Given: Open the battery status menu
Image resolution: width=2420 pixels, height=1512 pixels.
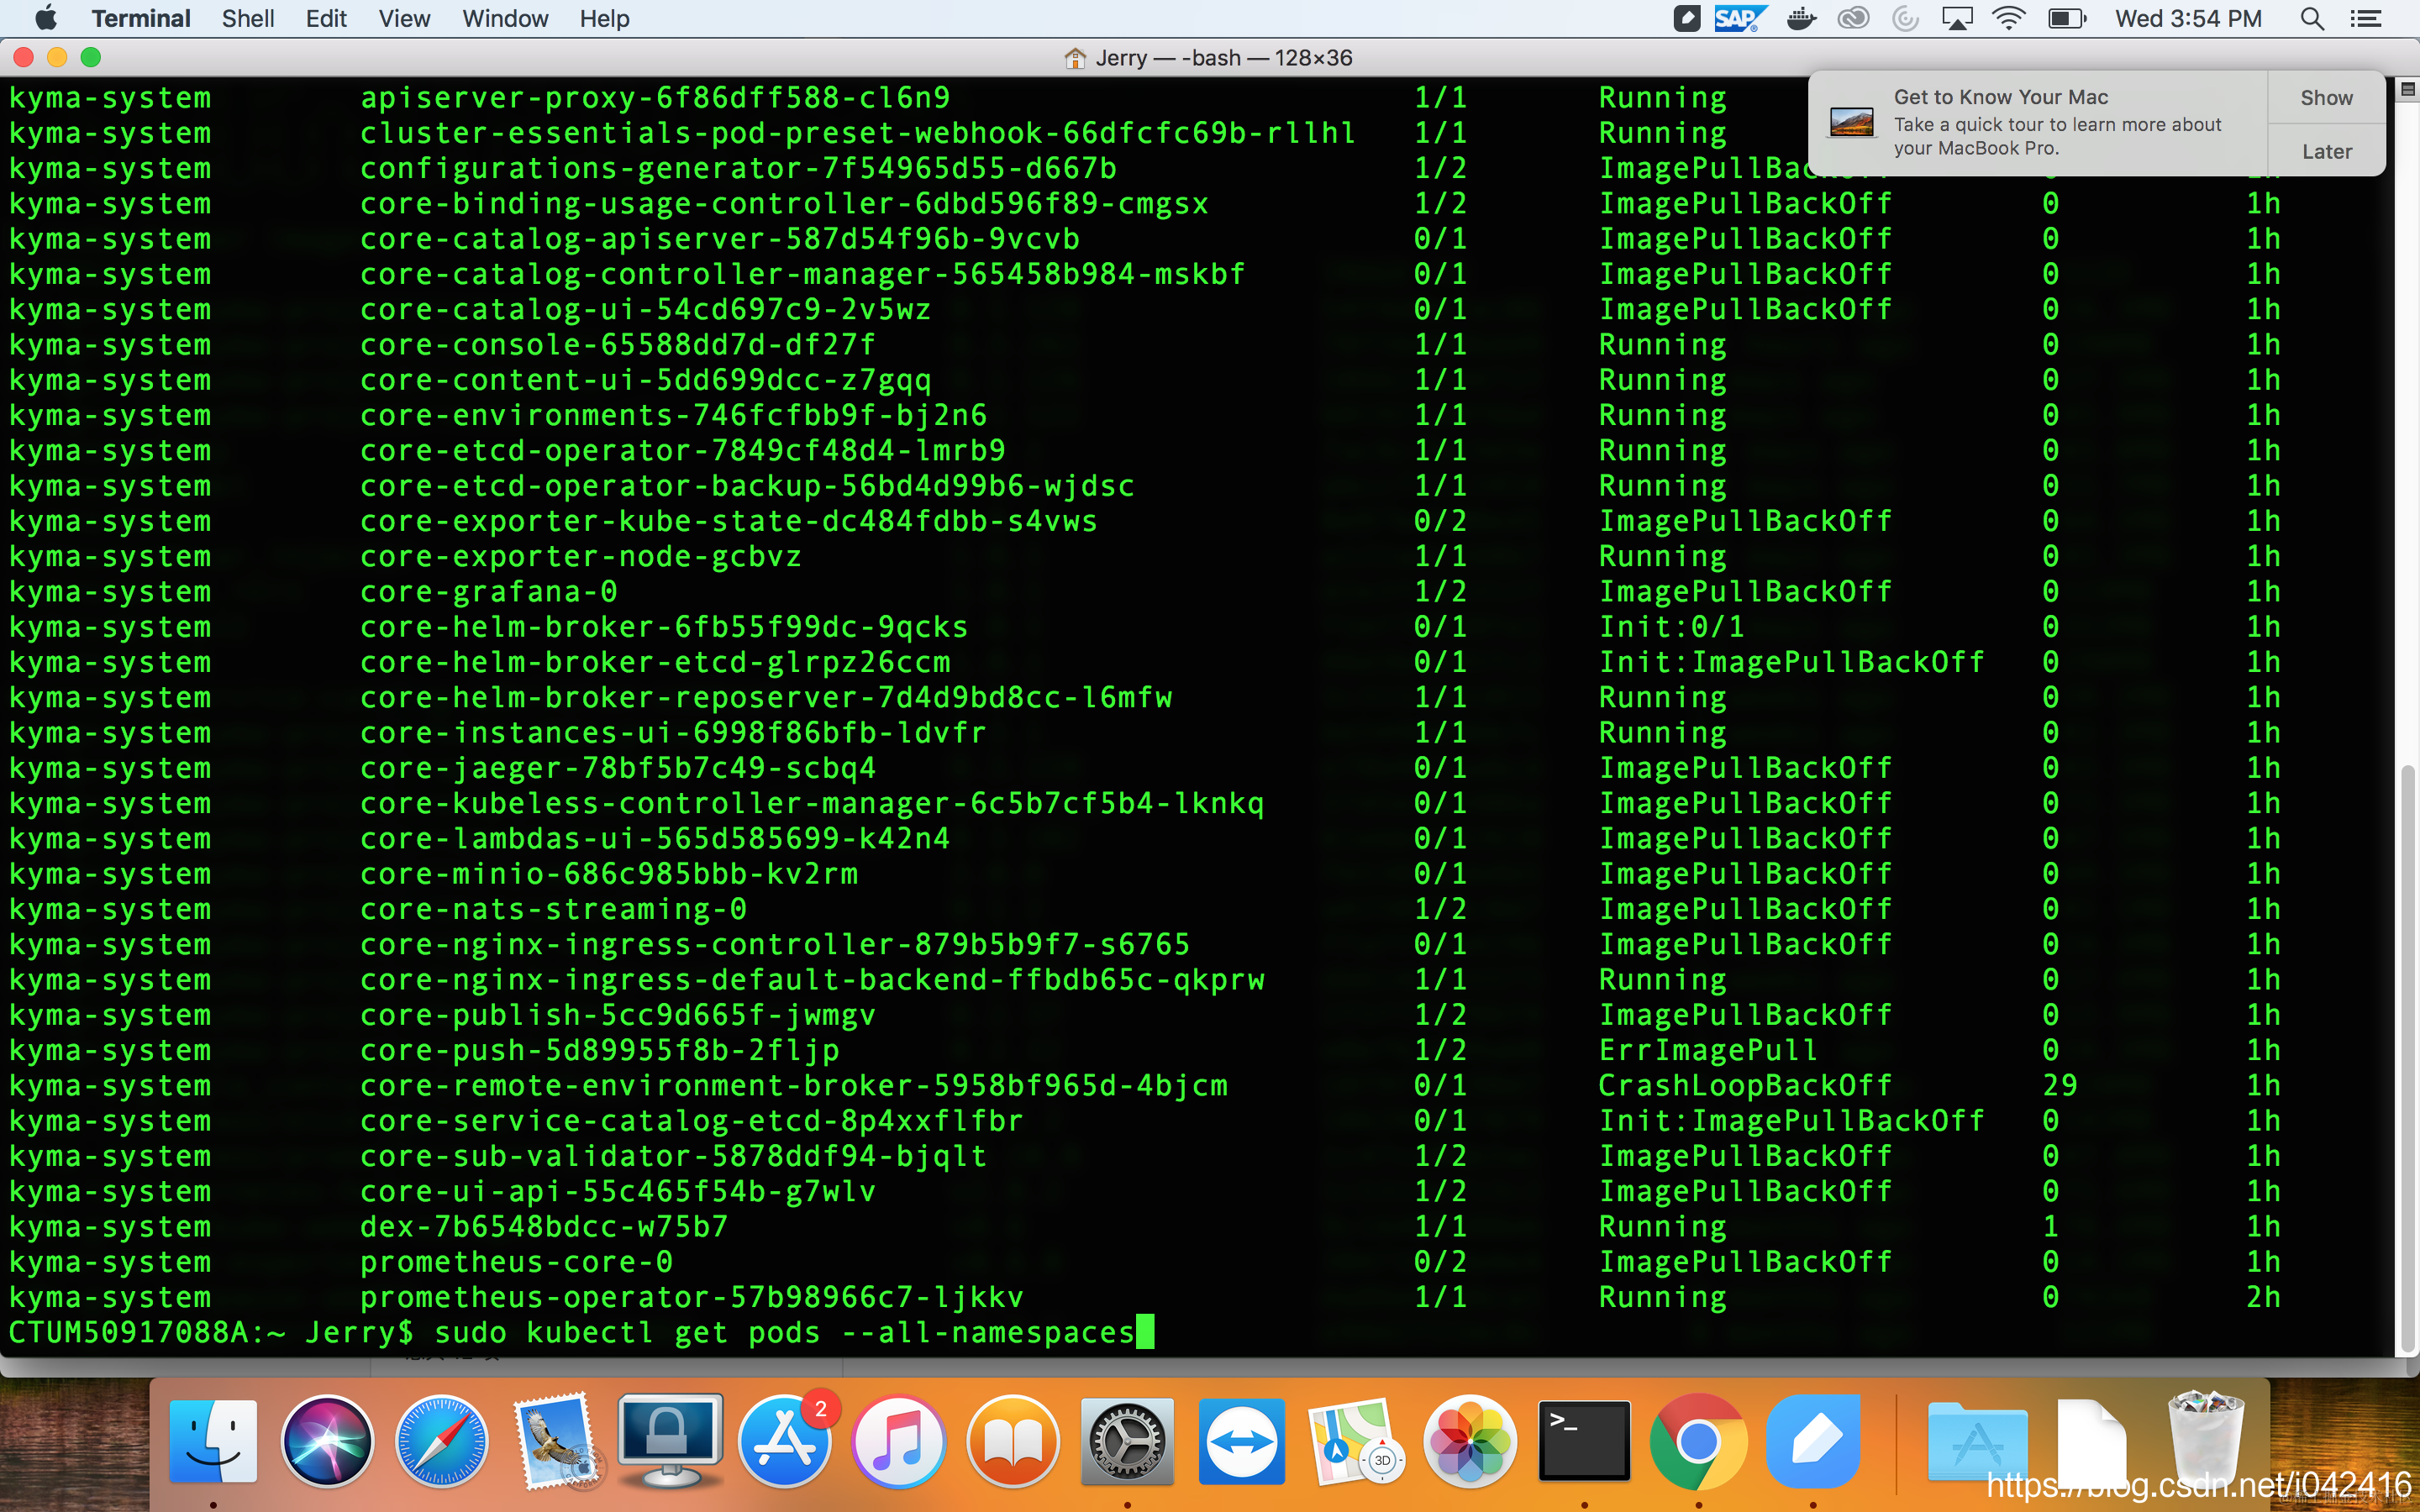Looking at the screenshot, I should (2066, 18).
